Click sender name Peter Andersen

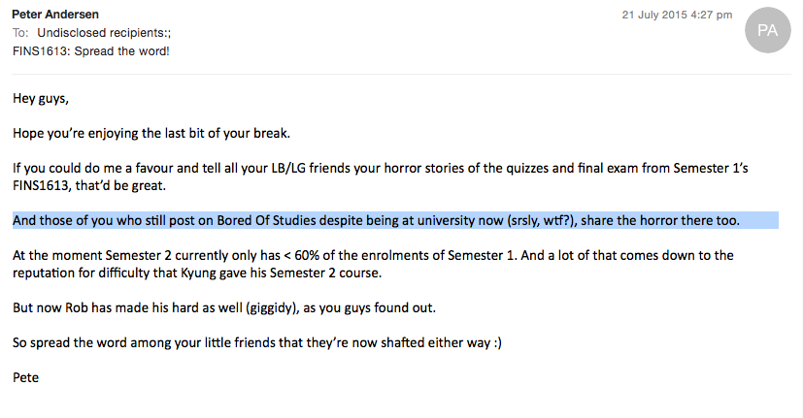click(x=55, y=14)
